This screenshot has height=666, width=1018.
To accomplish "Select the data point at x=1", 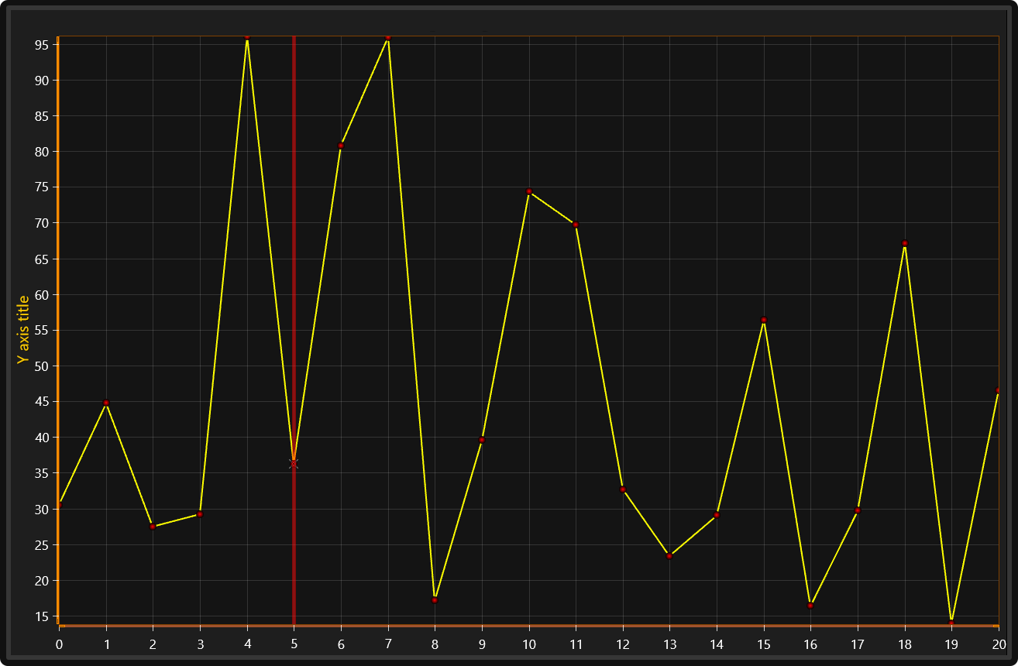I will click(x=106, y=403).
